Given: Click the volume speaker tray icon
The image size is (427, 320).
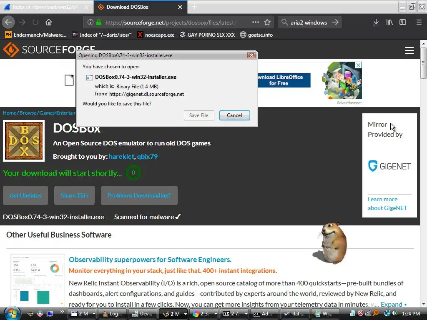Looking at the screenshot, I should (x=394, y=313).
